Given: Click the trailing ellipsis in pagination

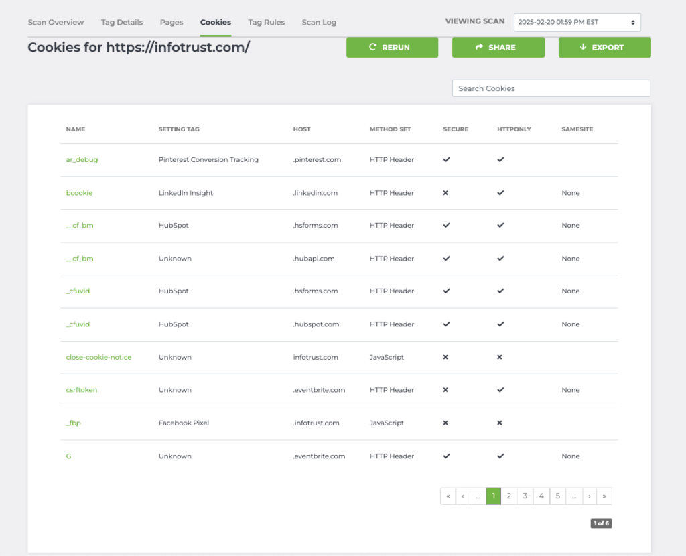Looking at the screenshot, I should pyautogui.click(x=573, y=496).
